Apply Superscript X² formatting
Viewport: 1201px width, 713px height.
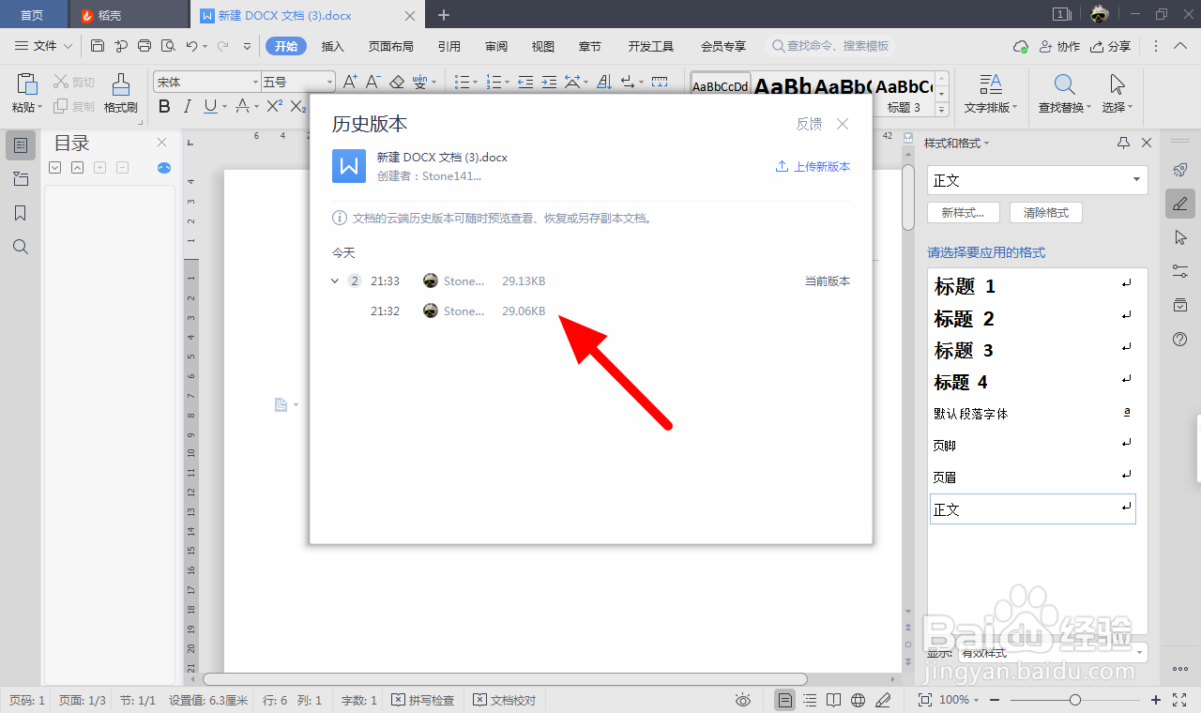point(274,106)
